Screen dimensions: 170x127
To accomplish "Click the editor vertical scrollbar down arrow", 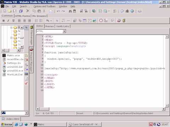I will [167, 105].
